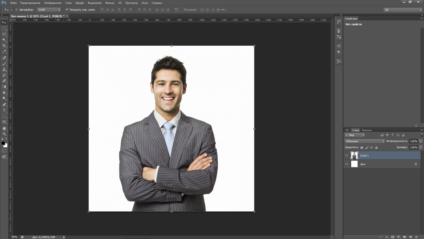
Task: Open the 3D workspace dropdown
Action: pos(403,10)
